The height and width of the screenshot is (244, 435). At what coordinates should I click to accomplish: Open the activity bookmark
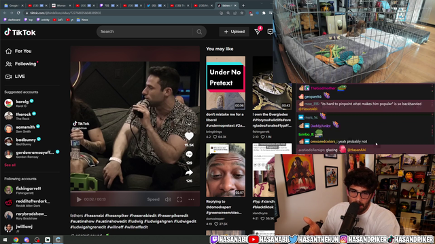point(43,20)
